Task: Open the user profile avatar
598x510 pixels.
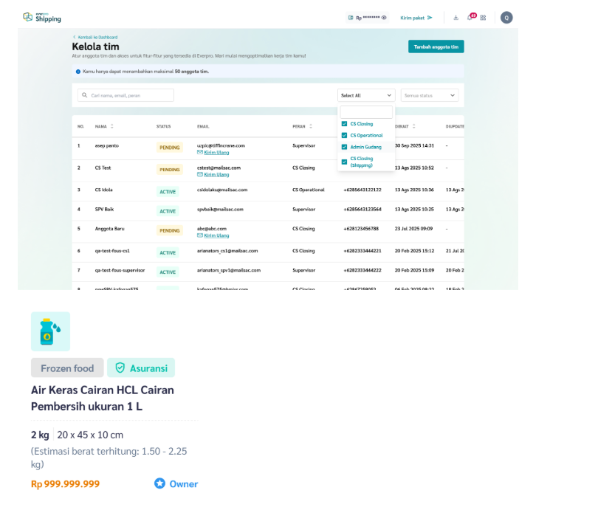Action: point(506,18)
